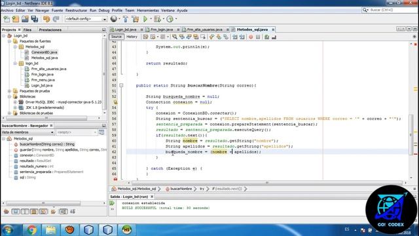
Task: Toggle Show Non-Public Members filter in Navigator
Action: (x=34, y=212)
